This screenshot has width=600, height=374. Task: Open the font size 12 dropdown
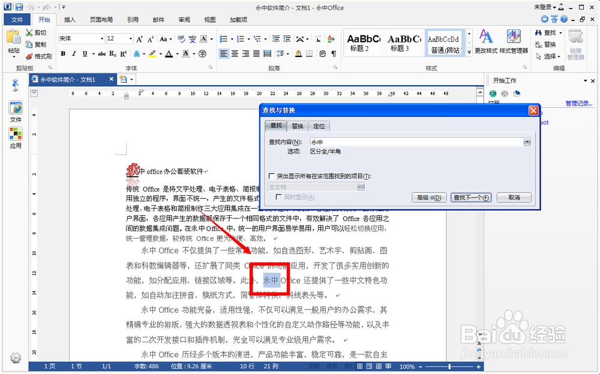click(130, 38)
